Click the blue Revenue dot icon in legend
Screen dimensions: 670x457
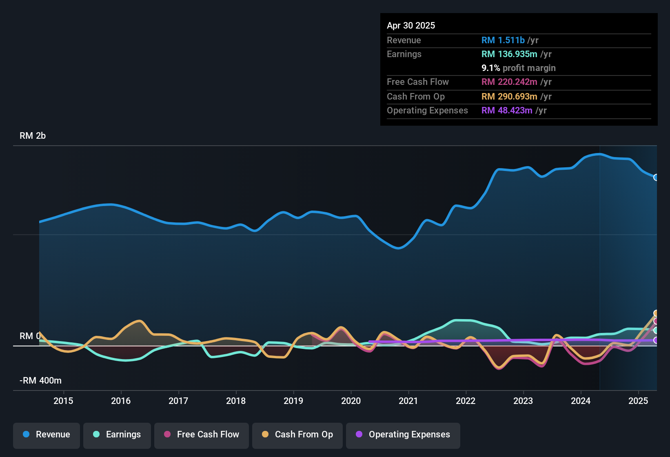point(25,435)
